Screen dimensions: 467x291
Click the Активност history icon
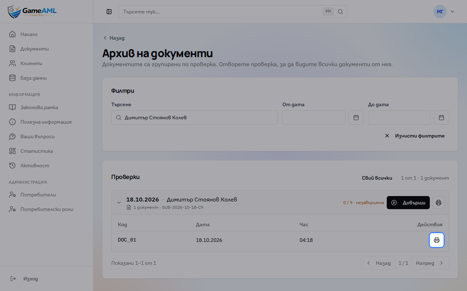click(x=12, y=166)
